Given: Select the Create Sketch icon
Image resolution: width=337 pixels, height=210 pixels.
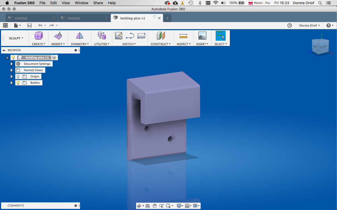Looking at the screenshot, I should point(119,36).
